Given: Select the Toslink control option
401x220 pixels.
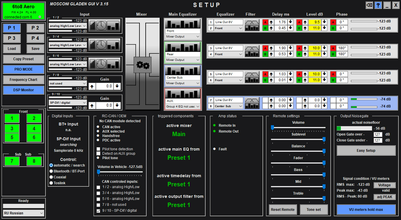Looking at the screenshot, I should [x=51, y=183].
